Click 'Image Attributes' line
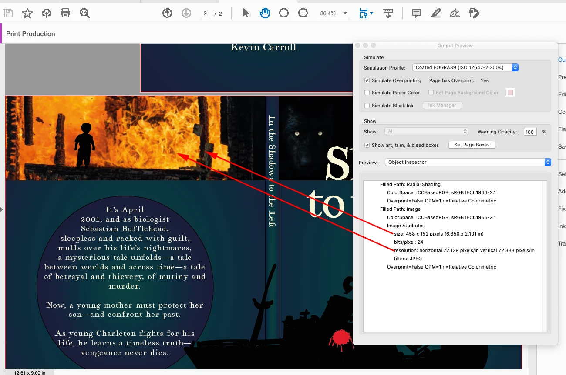Viewport: 566px width, 375px height. pyautogui.click(x=406, y=226)
